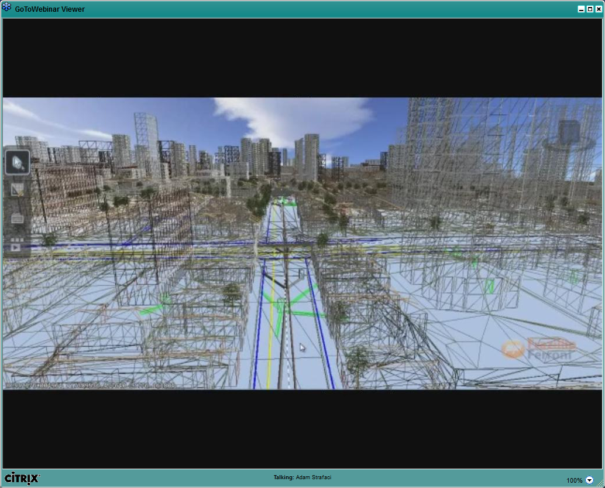Select the flag markup tool icon
Screen dimensions: 605x488
17,189
